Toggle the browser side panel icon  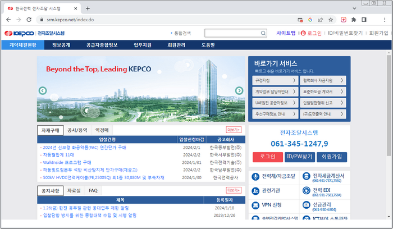pos(364,20)
